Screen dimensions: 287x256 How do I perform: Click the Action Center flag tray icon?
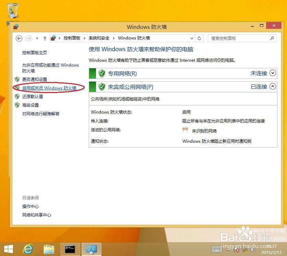coord(237,249)
